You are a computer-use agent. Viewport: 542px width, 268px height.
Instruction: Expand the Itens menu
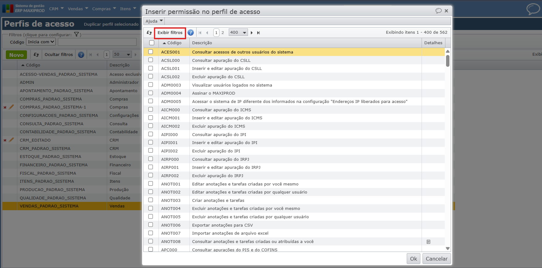pos(128,9)
